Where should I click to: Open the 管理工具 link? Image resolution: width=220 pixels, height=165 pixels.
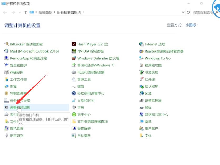(x=84, y=79)
